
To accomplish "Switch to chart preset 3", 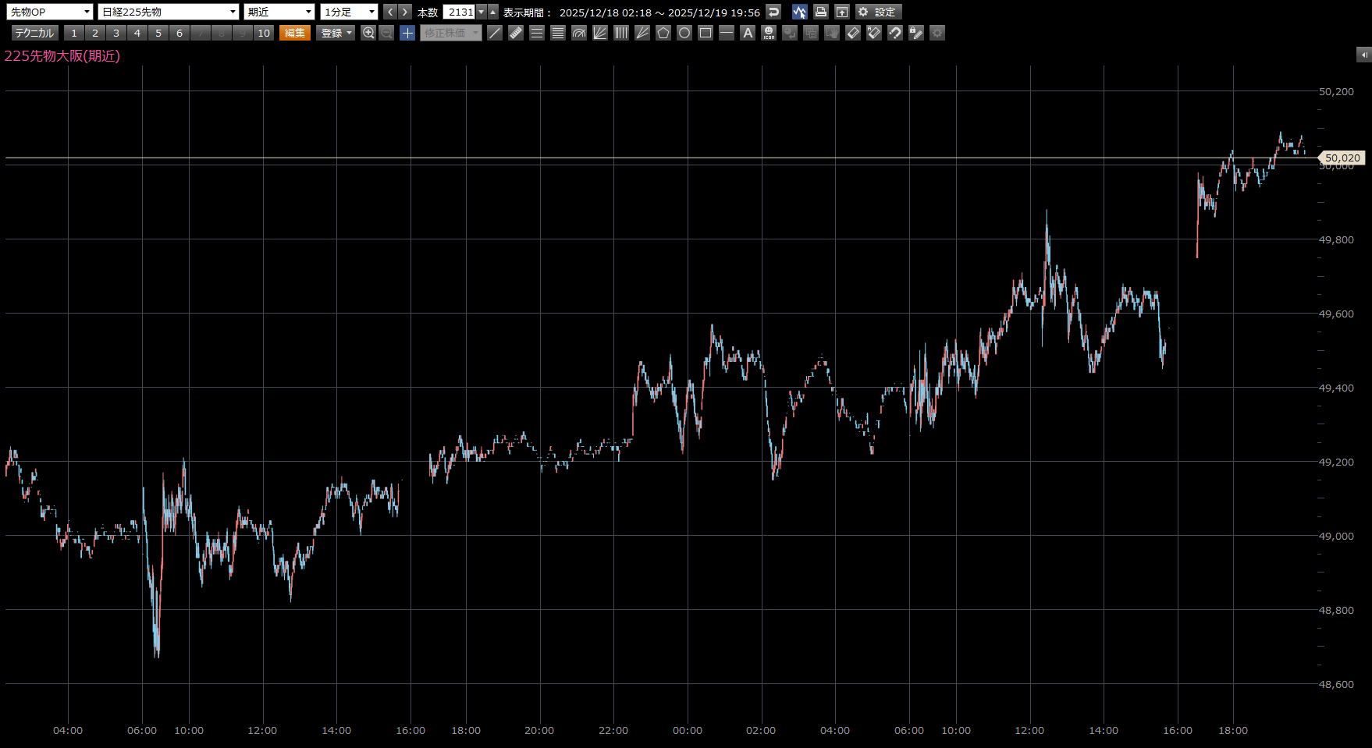I will click(116, 33).
